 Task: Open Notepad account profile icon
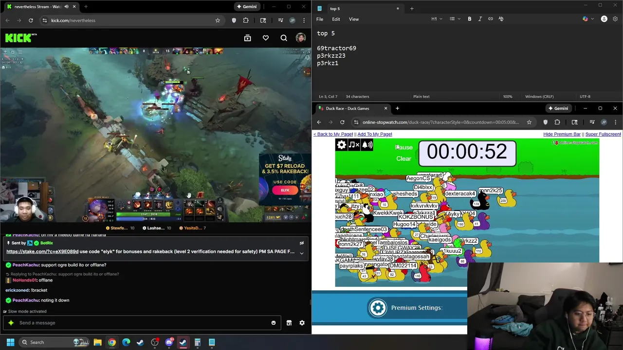point(604,19)
